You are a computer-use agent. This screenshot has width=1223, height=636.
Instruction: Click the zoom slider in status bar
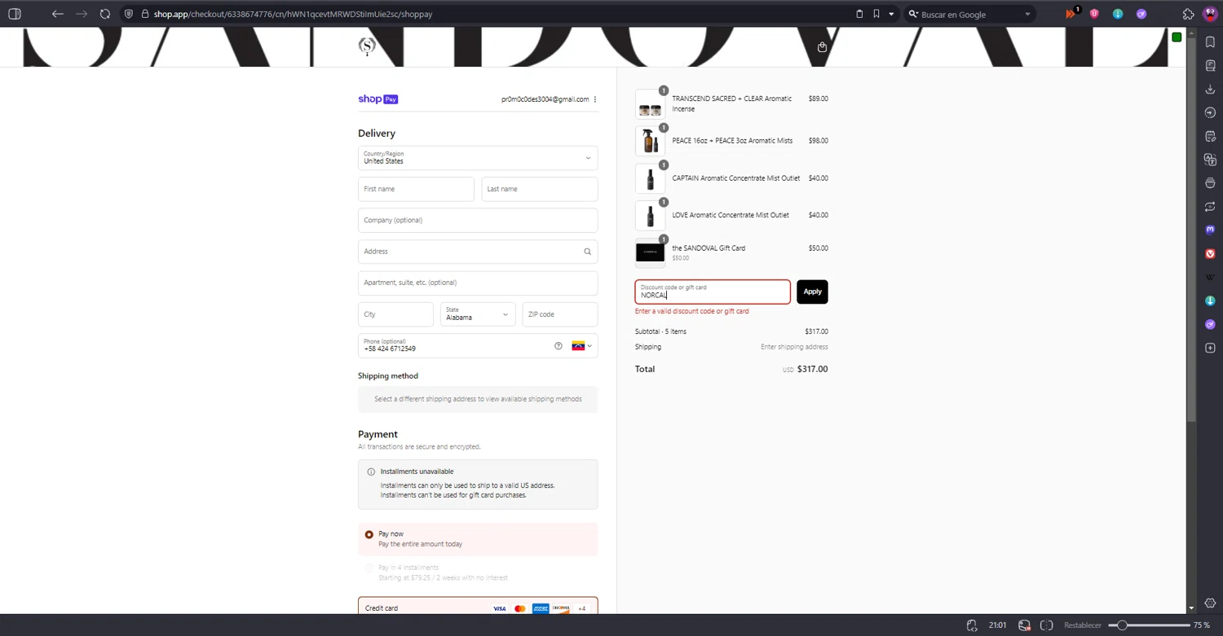click(x=1148, y=625)
